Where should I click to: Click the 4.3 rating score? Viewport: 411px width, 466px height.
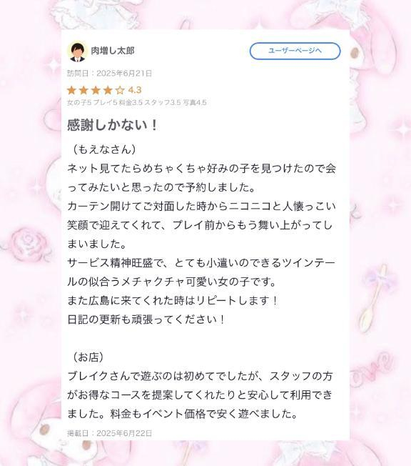coord(134,90)
